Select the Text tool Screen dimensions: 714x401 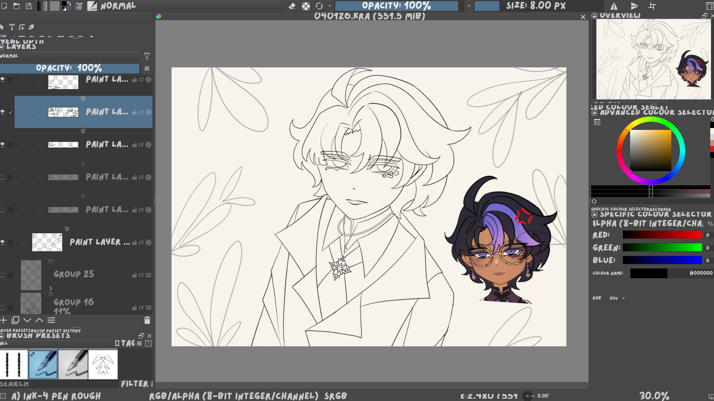[x=12, y=27]
